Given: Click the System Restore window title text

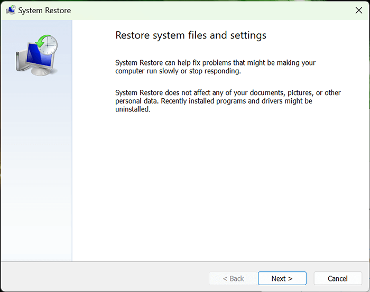Looking at the screenshot, I should click(44, 11).
